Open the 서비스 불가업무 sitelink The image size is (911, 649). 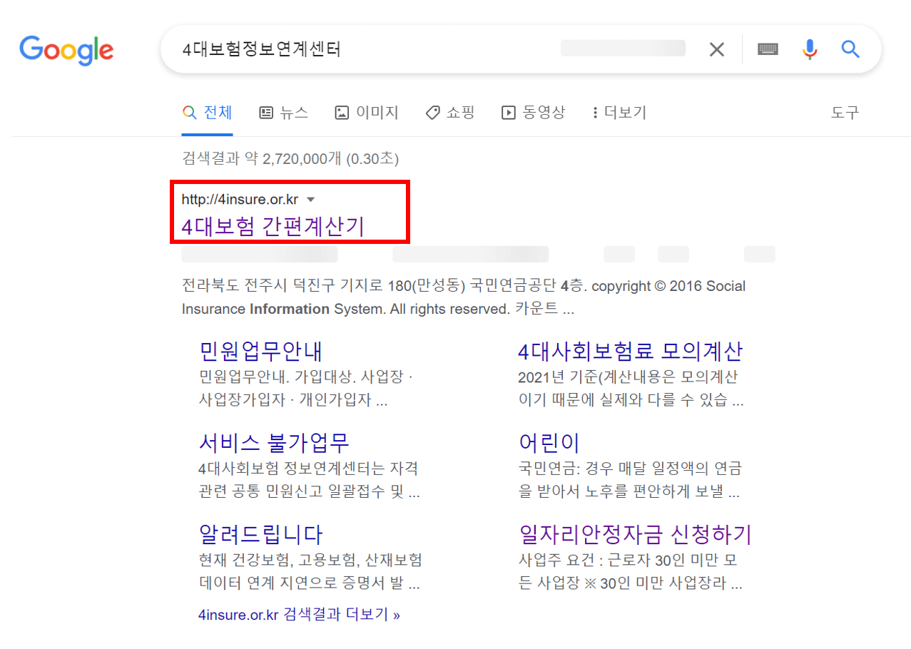point(274,443)
